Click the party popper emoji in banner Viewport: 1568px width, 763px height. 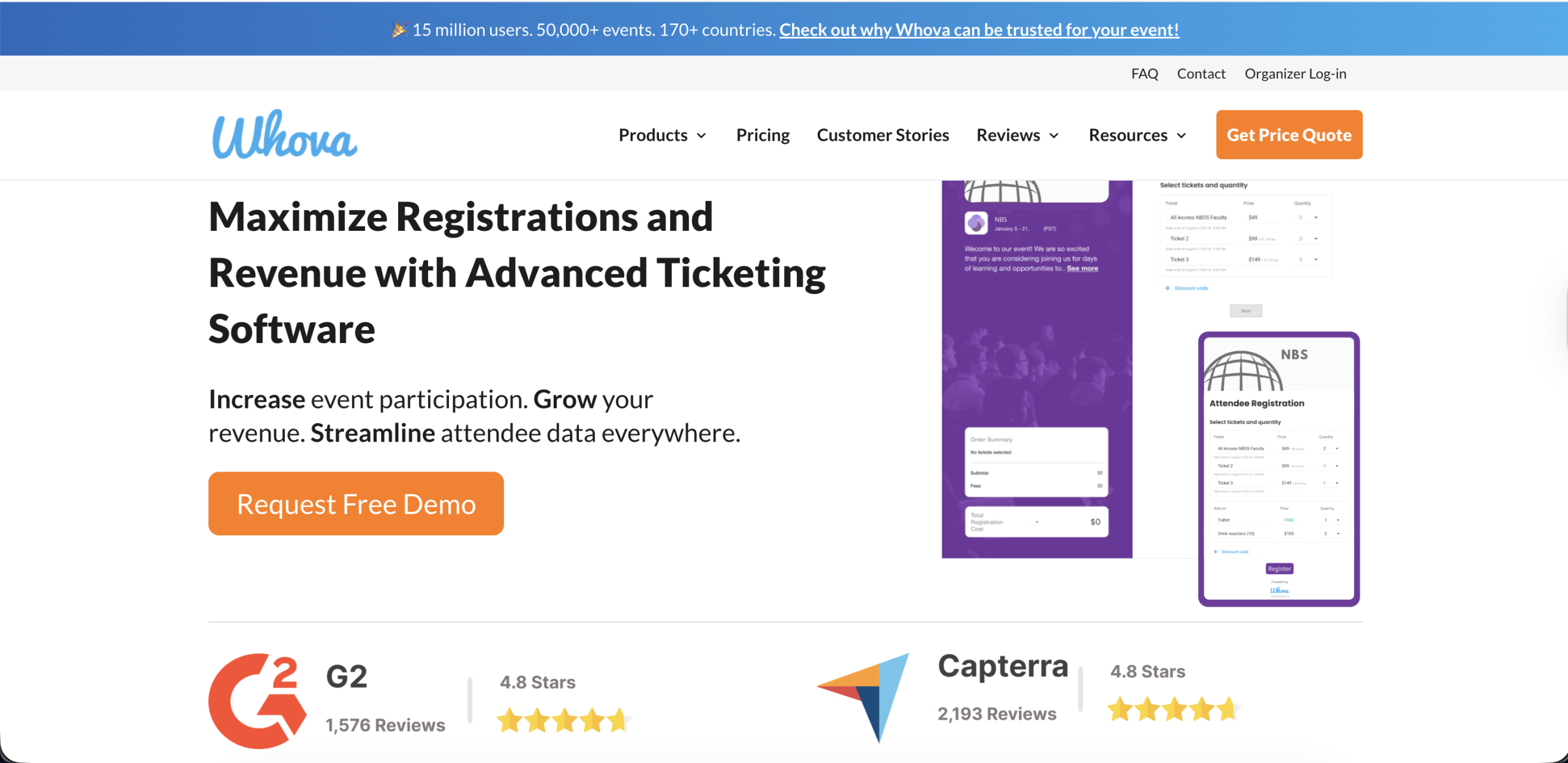pyautogui.click(x=399, y=29)
